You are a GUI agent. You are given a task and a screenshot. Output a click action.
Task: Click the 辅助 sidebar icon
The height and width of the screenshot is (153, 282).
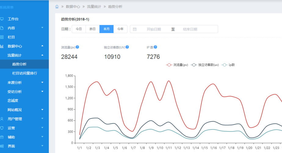(x=2, y=137)
